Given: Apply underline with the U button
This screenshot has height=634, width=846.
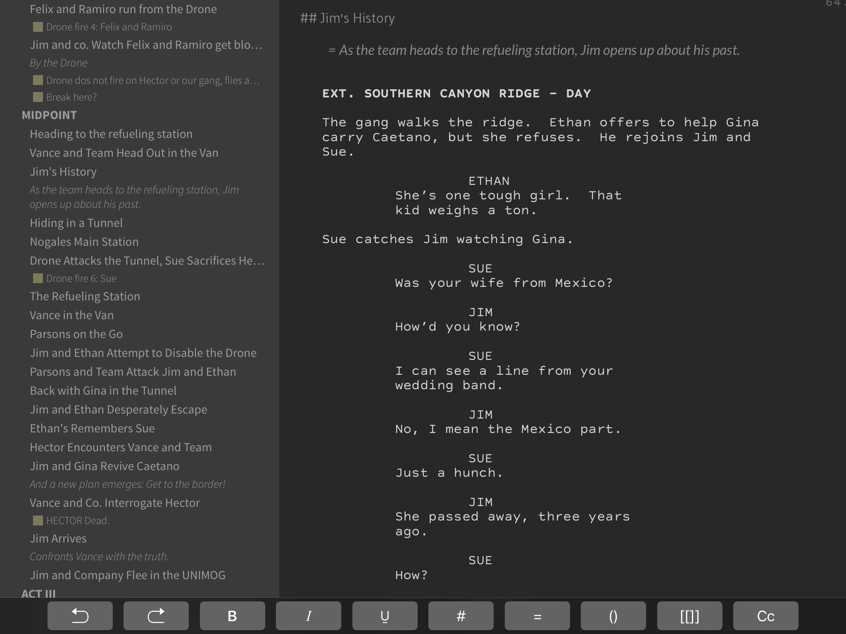Looking at the screenshot, I should [385, 616].
